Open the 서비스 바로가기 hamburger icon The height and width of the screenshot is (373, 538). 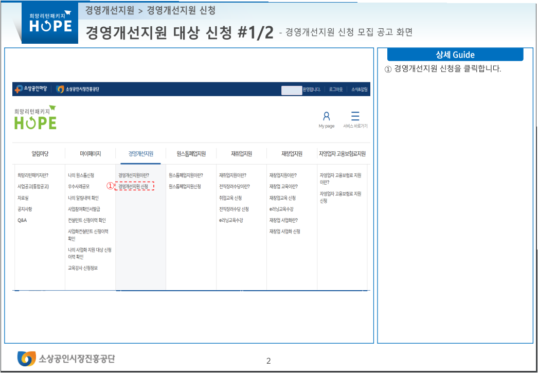[x=355, y=116]
